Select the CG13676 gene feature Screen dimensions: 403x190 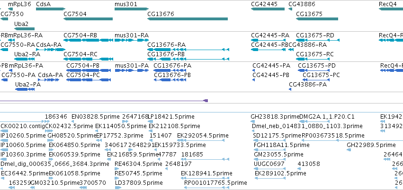click(x=188, y=19)
